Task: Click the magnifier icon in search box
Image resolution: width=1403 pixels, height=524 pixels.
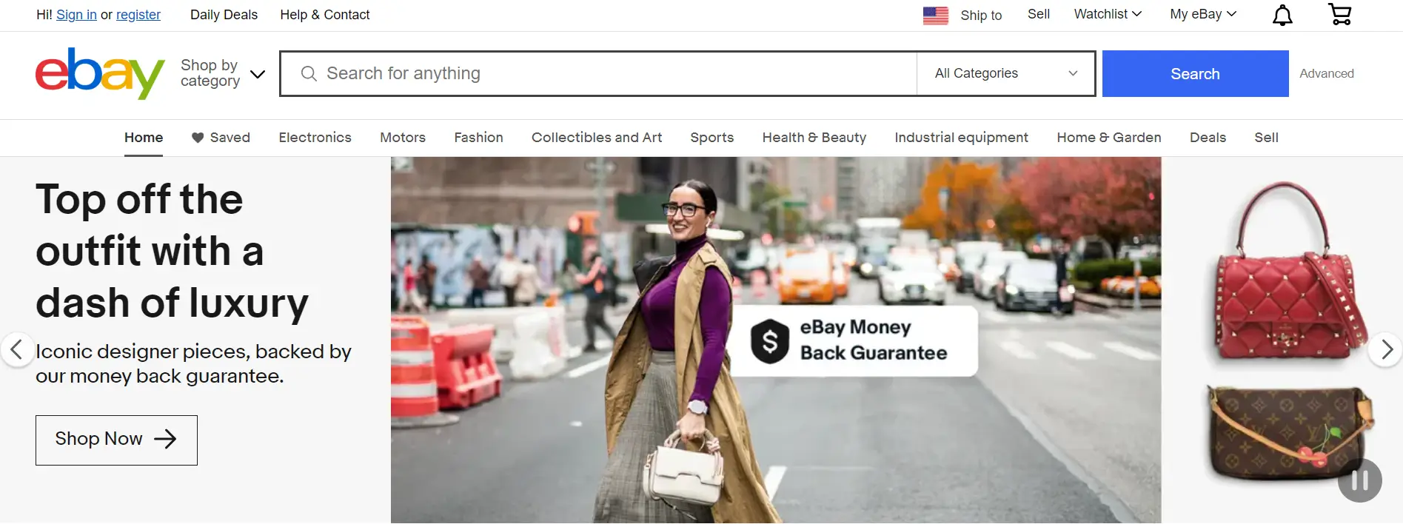Action: tap(309, 73)
